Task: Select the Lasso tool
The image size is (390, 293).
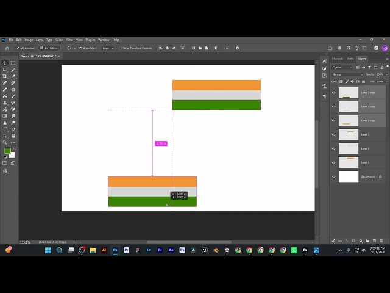Action: pos(5,70)
